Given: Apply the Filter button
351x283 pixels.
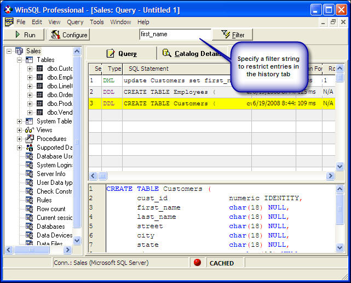Looking at the screenshot, I should (x=232, y=35).
